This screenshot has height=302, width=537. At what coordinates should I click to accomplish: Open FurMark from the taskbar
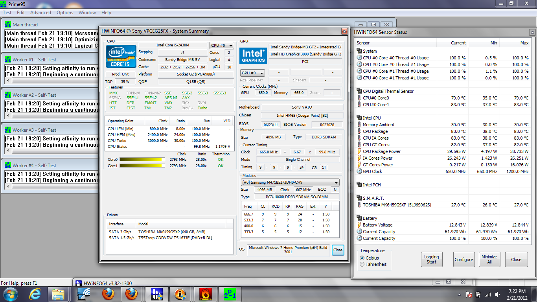pyautogui.click(x=205, y=294)
